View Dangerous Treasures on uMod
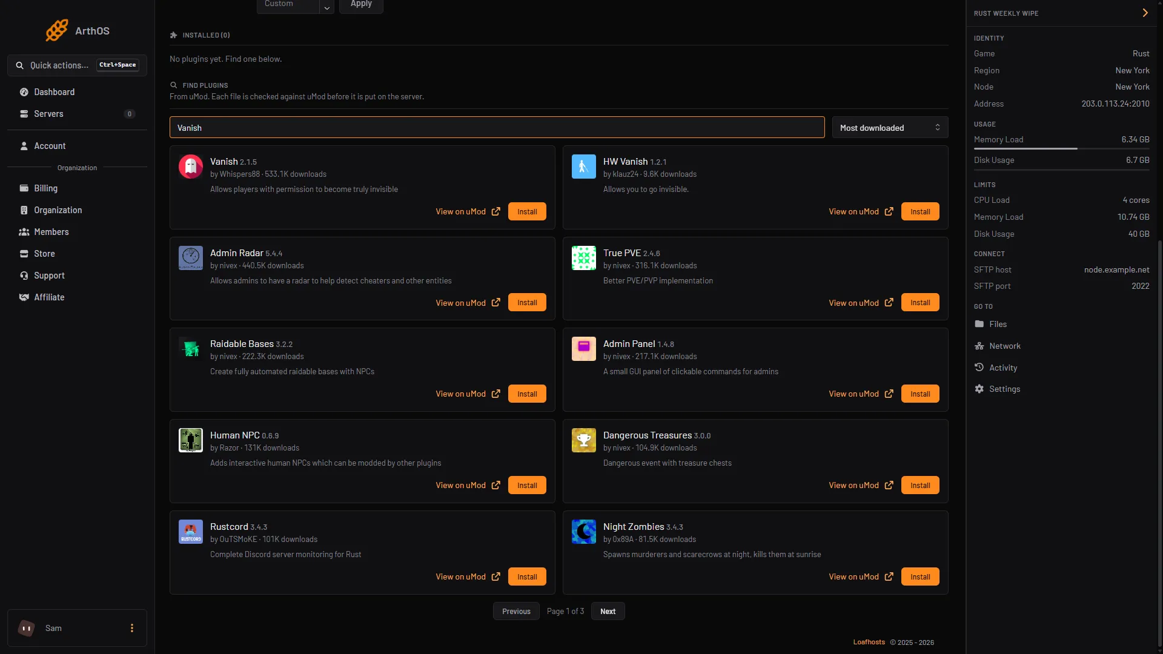 [x=861, y=485]
